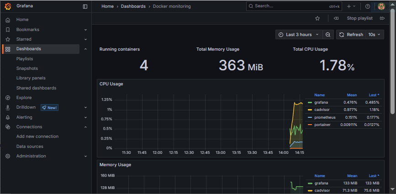
Task: Click the New! badge next to Drilldown
Action: (x=49, y=108)
